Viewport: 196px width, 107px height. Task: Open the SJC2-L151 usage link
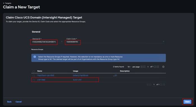coord(77,80)
